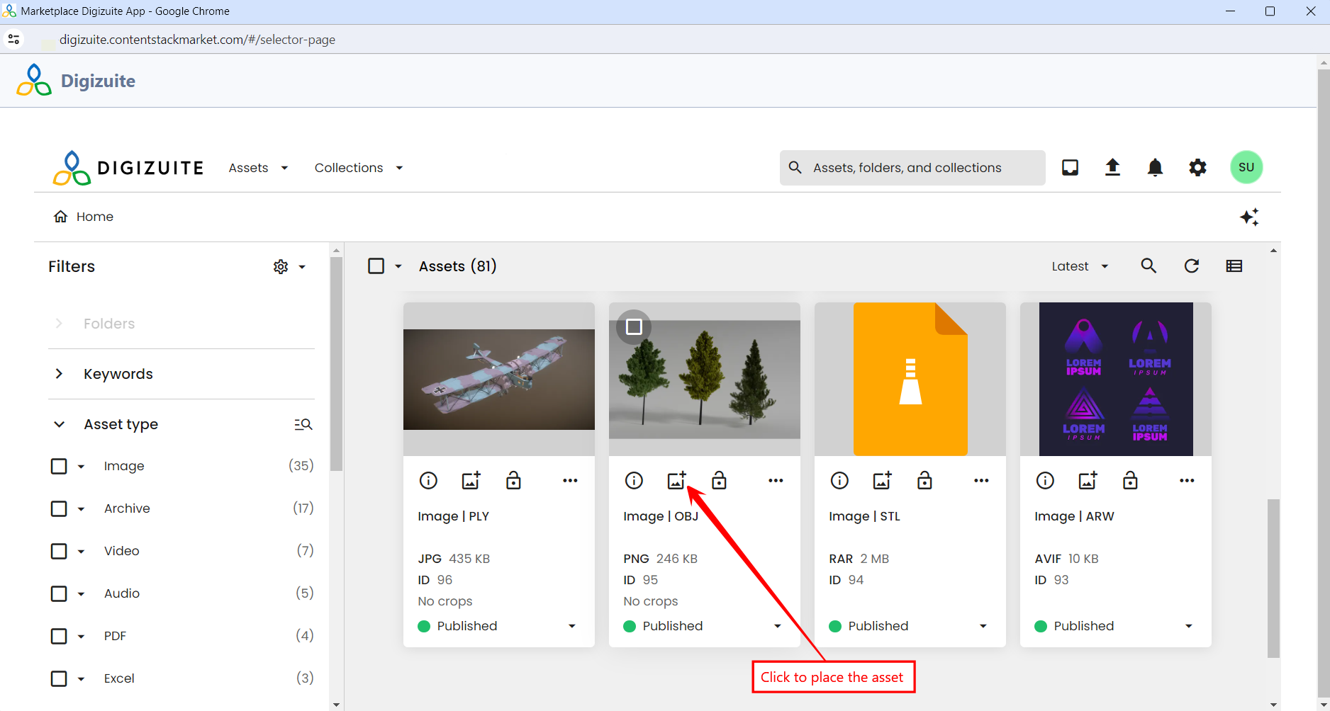Open more options for Image | ARW
This screenshot has height=711, width=1330.
point(1187,481)
